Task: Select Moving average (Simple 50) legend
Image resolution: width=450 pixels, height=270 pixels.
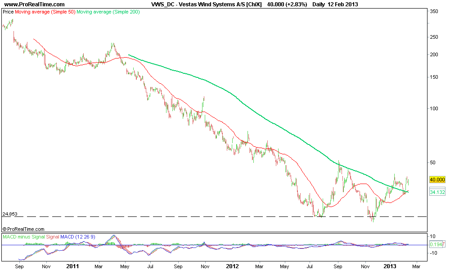Action: 45,12
